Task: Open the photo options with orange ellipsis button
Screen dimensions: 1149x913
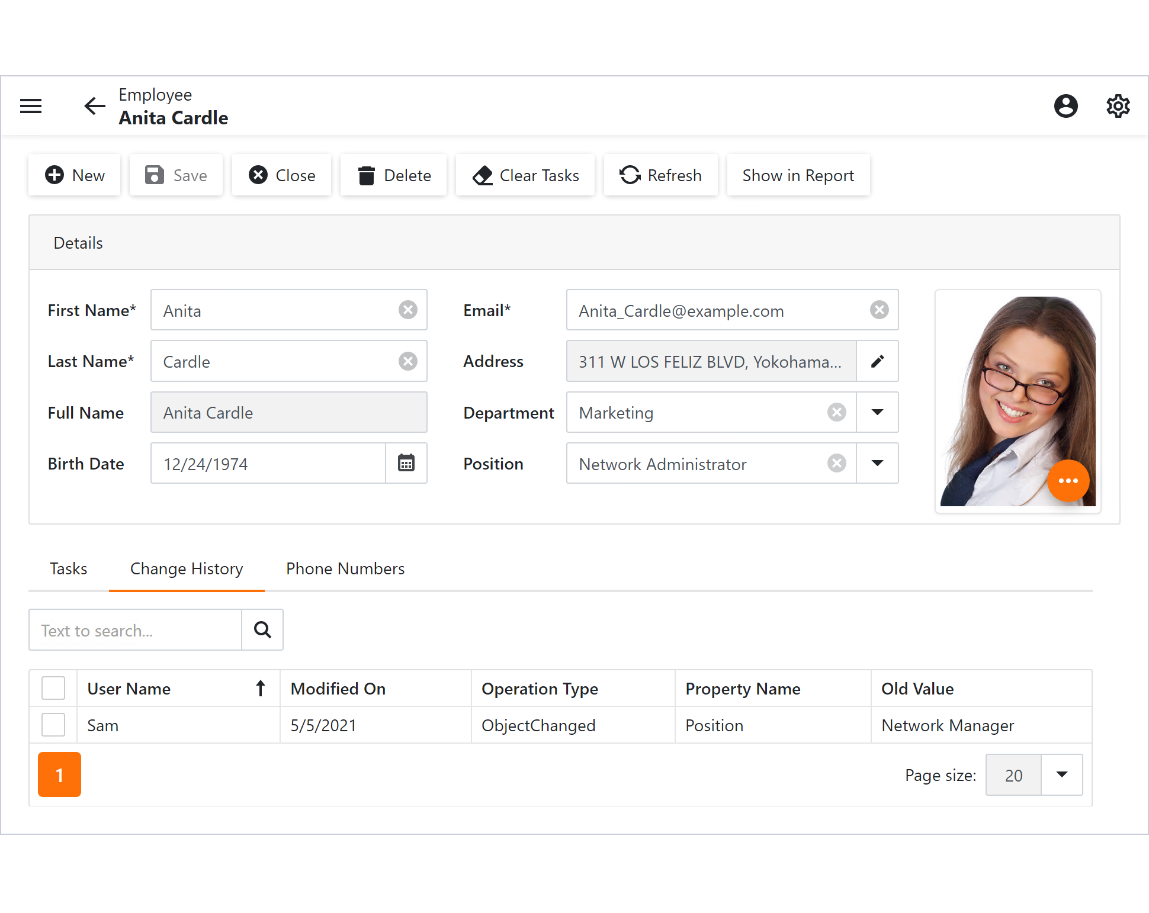Action: coord(1068,481)
